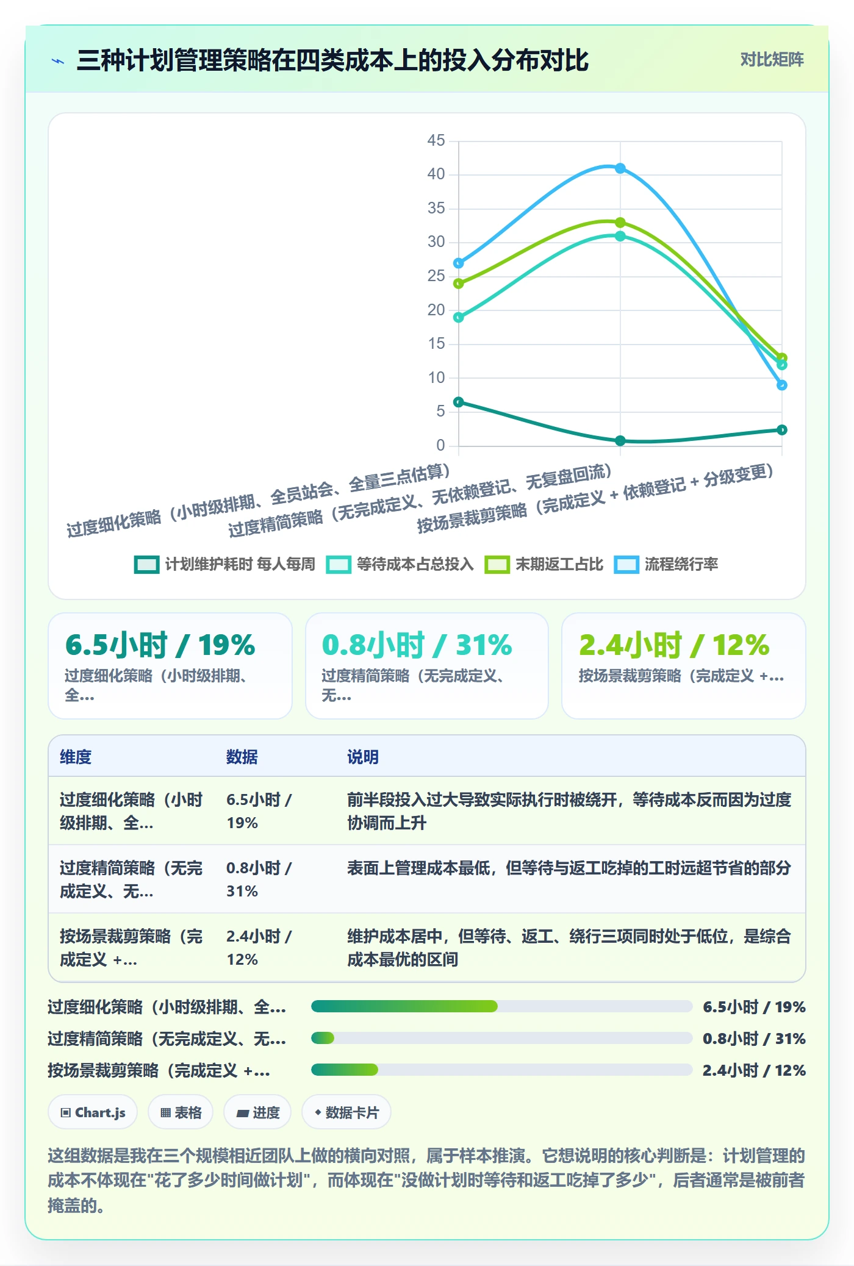Click the progress bar for 过度精简策略
The image size is (854, 1266).
tap(501, 1038)
